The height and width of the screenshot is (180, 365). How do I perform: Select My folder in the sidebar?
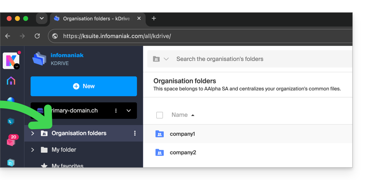pyautogui.click(x=64, y=150)
